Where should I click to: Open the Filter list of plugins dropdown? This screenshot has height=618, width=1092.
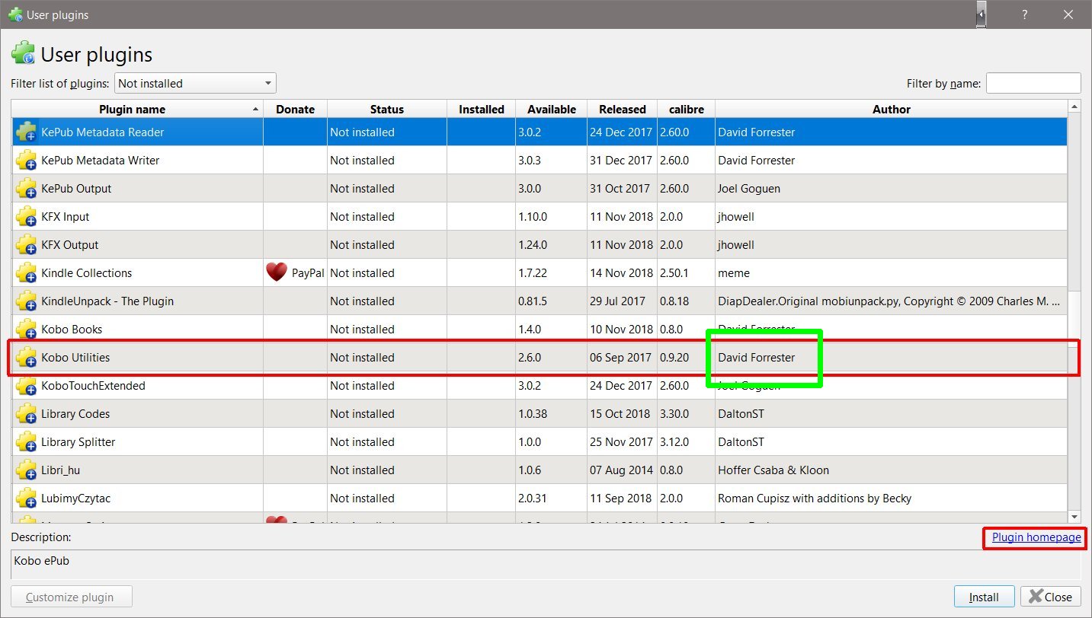tap(195, 83)
